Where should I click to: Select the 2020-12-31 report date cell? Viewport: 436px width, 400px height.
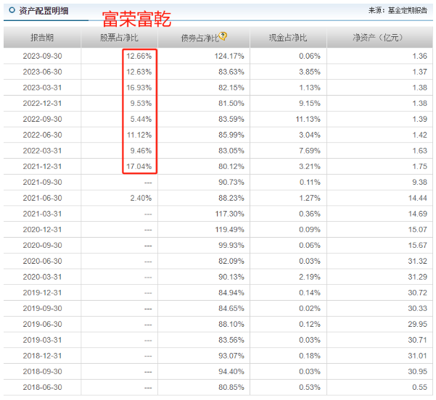point(42,230)
